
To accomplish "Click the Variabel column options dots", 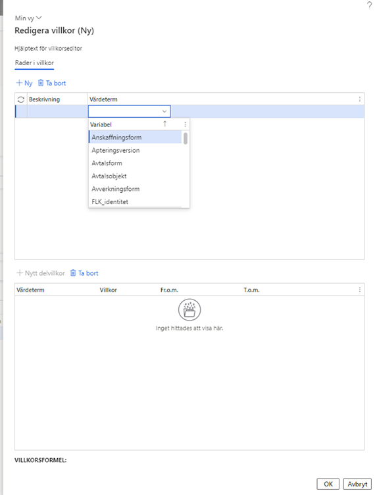I will coord(185,124).
